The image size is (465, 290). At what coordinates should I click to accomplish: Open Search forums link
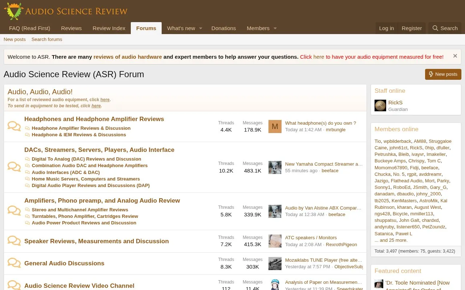pyautogui.click(x=47, y=40)
